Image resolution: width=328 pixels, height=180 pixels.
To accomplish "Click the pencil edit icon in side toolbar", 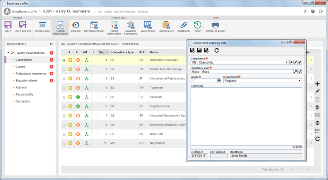I will (317, 92).
